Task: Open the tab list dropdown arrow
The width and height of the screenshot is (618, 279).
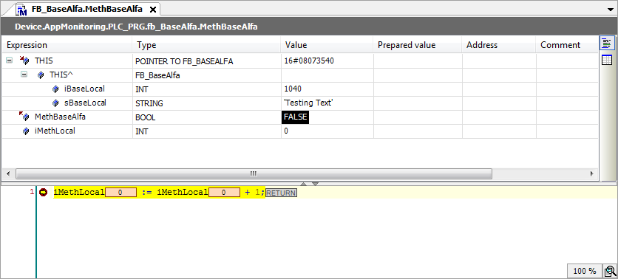Action: coord(611,9)
